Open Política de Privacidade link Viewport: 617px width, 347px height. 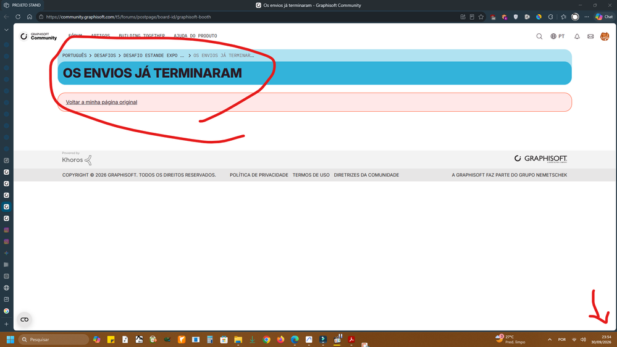coord(259,175)
